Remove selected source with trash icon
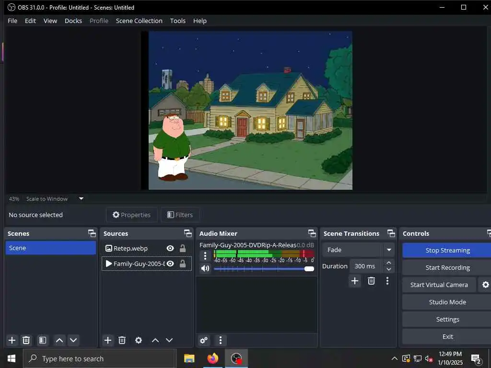Screen dimensions: 491x368 coord(122,340)
